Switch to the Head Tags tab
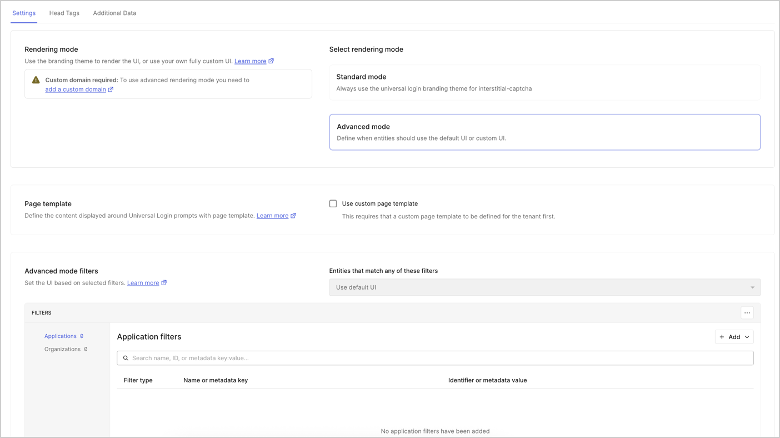The height and width of the screenshot is (438, 780). 64,13
